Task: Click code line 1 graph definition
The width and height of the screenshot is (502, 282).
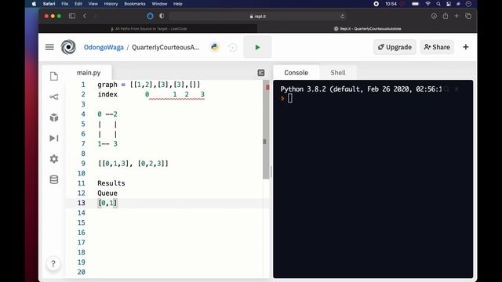Action: (148, 85)
